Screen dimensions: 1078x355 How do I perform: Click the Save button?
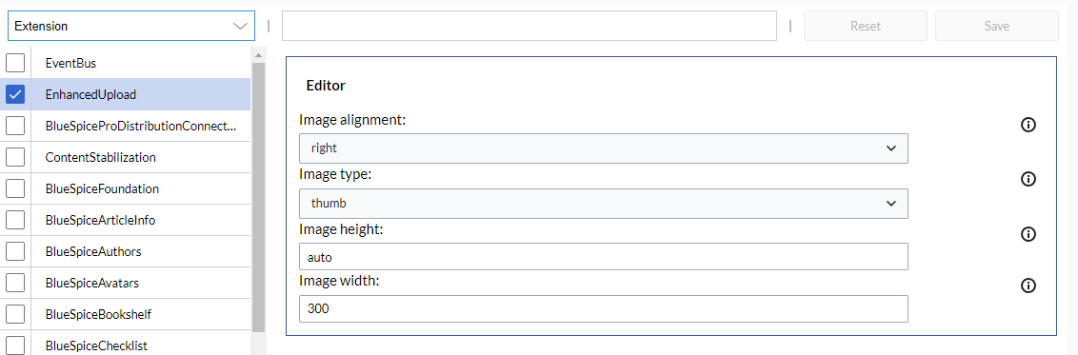coord(997,26)
